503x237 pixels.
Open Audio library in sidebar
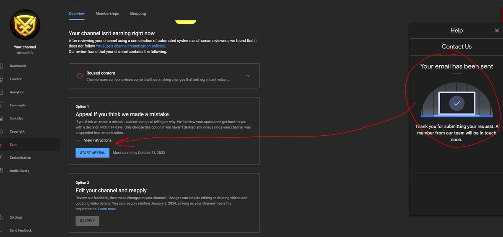pos(20,171)
